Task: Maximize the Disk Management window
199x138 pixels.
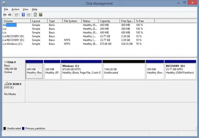Action: pyautogui.click(x=185, y=3)
